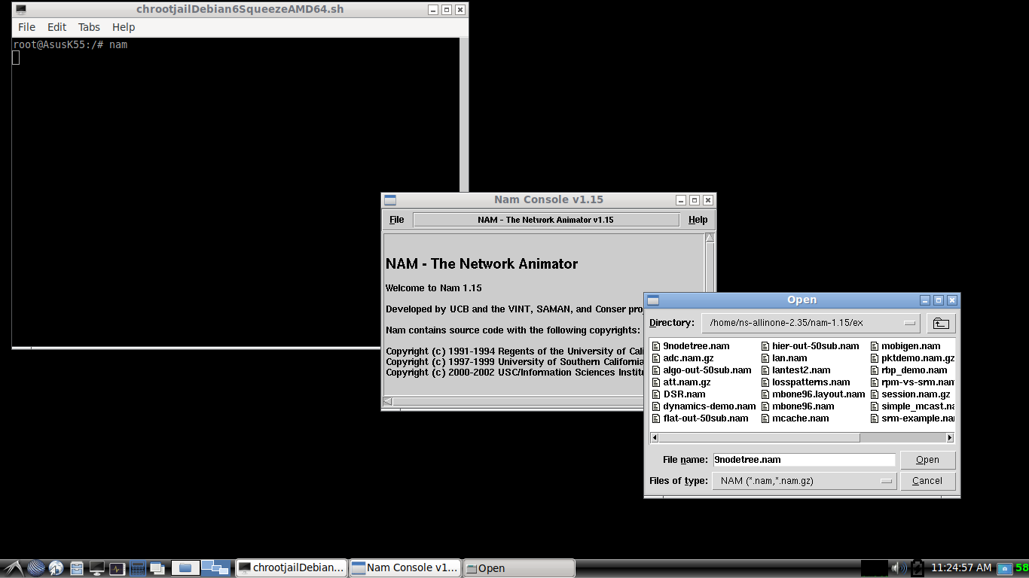Maximize the Open dialog window
Image resolution: width=1029 pixels, height=578 pixels.
[x=939, y=300]
